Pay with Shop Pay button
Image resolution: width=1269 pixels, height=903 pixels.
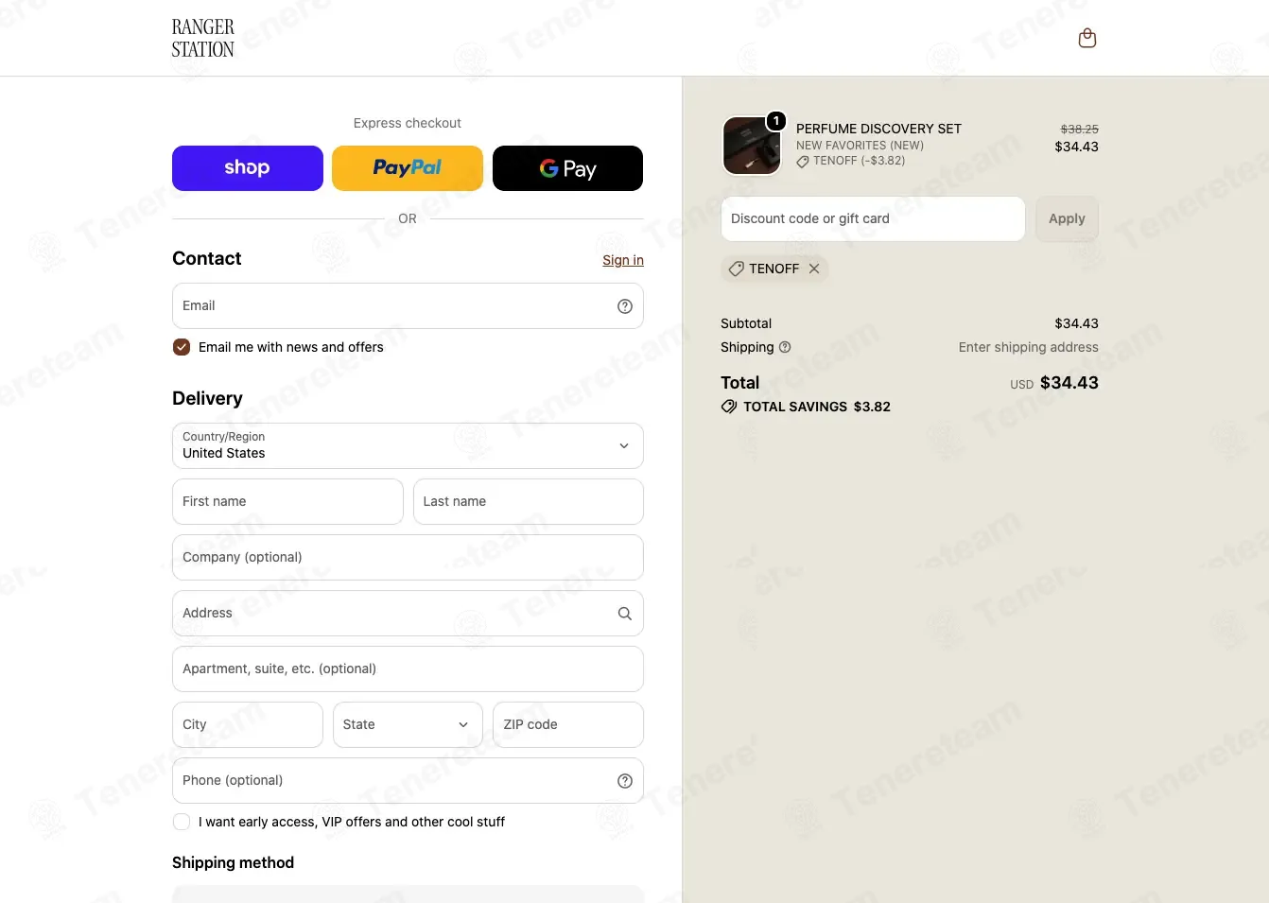tap(248, 168)
